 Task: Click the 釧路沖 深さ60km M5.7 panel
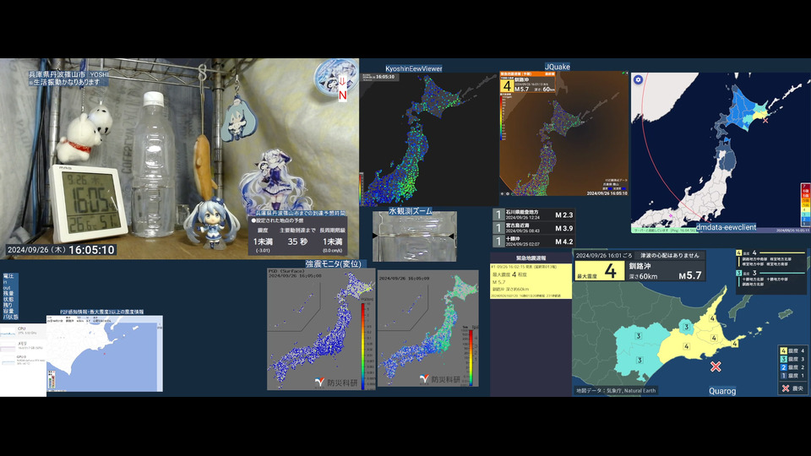click(x=665, y=271)
